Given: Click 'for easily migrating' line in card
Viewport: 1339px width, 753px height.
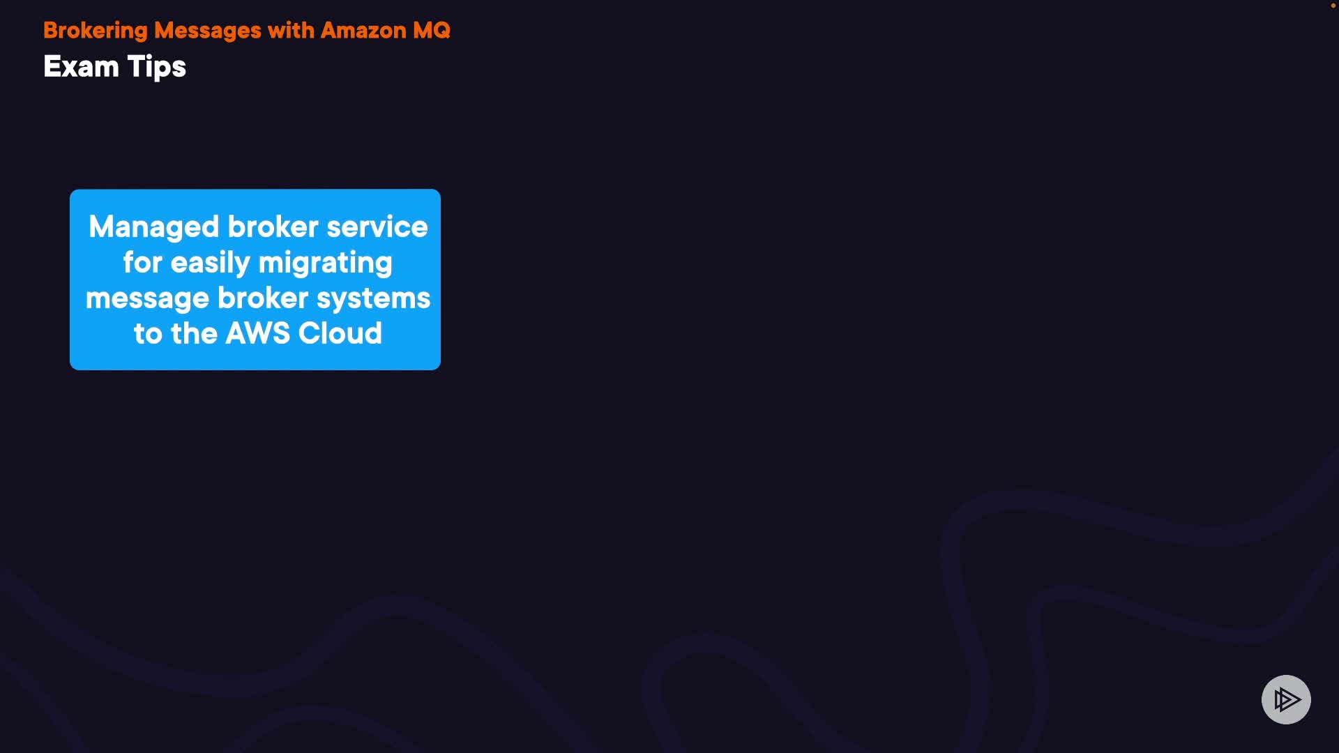Looking at the screenshot, I should coord(258,263).
